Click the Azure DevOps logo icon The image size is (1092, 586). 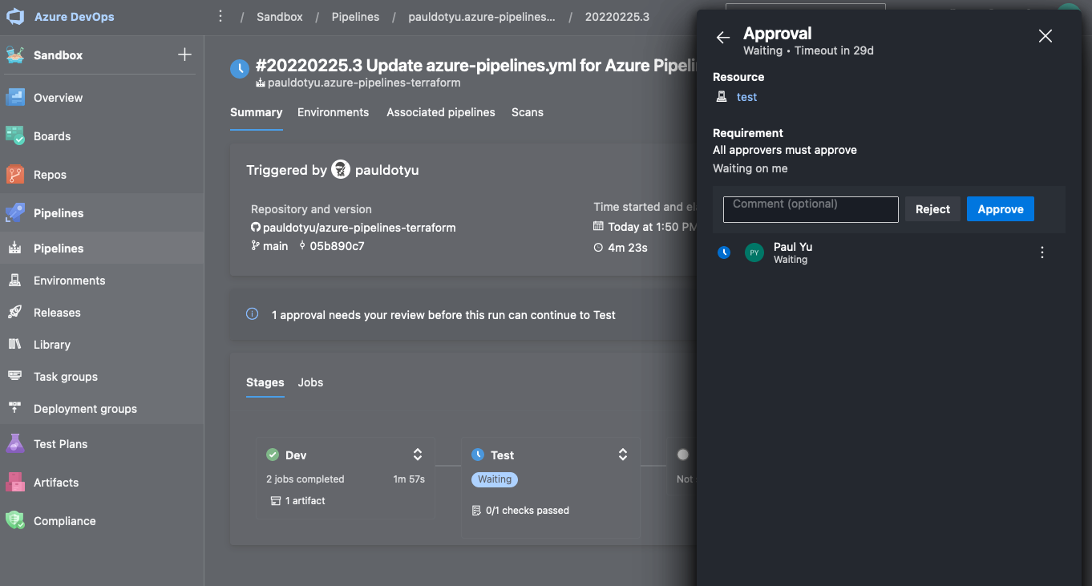click(16, 17)
